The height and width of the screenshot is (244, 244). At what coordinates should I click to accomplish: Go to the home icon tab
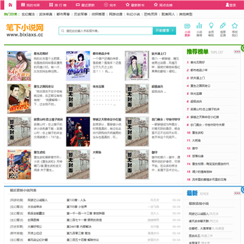pos(10,5)
